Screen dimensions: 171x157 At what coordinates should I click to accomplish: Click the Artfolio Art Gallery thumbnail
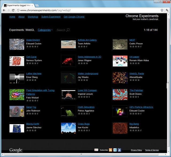coord(68,44)
